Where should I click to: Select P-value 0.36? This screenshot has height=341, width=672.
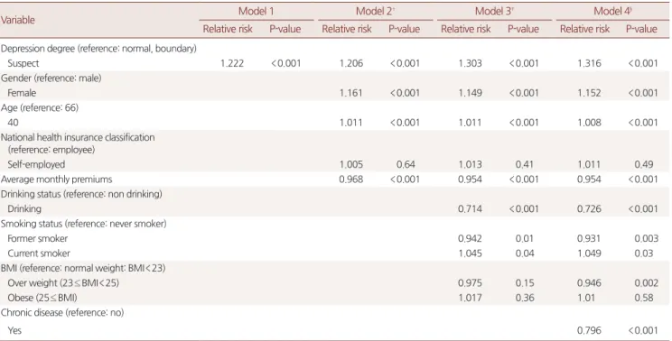click(525, 298)
